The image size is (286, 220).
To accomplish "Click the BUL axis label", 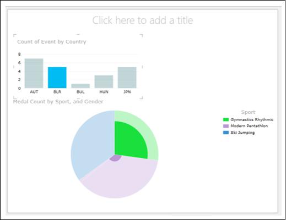I will coord(80,92).
